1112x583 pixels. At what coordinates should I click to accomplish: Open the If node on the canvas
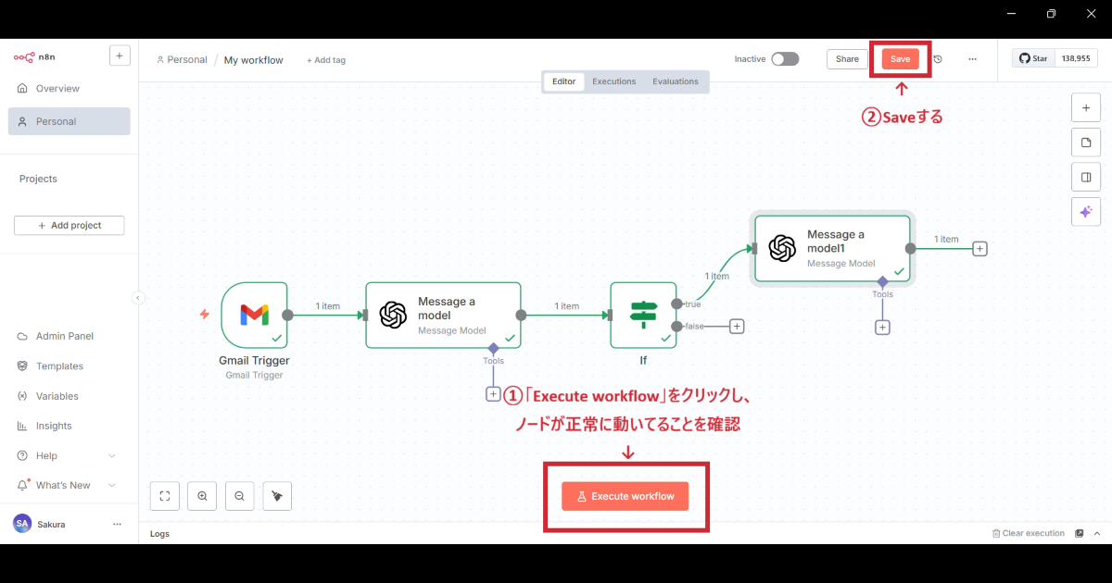642,315
